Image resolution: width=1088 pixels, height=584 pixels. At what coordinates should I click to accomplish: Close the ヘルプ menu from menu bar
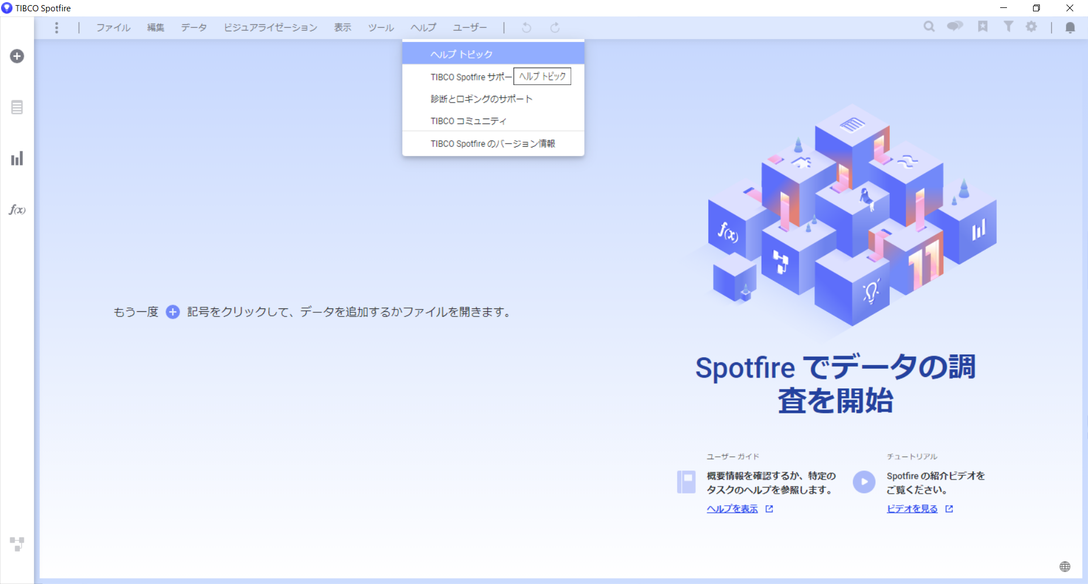coord(423,27)
